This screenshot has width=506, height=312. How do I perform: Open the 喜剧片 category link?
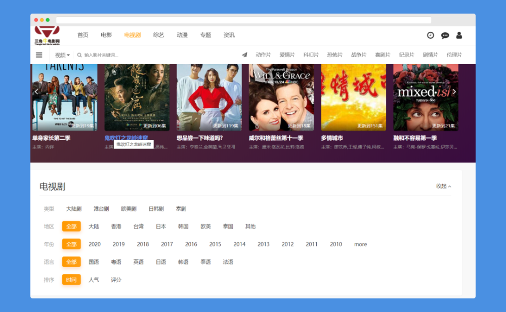point(383,55)
